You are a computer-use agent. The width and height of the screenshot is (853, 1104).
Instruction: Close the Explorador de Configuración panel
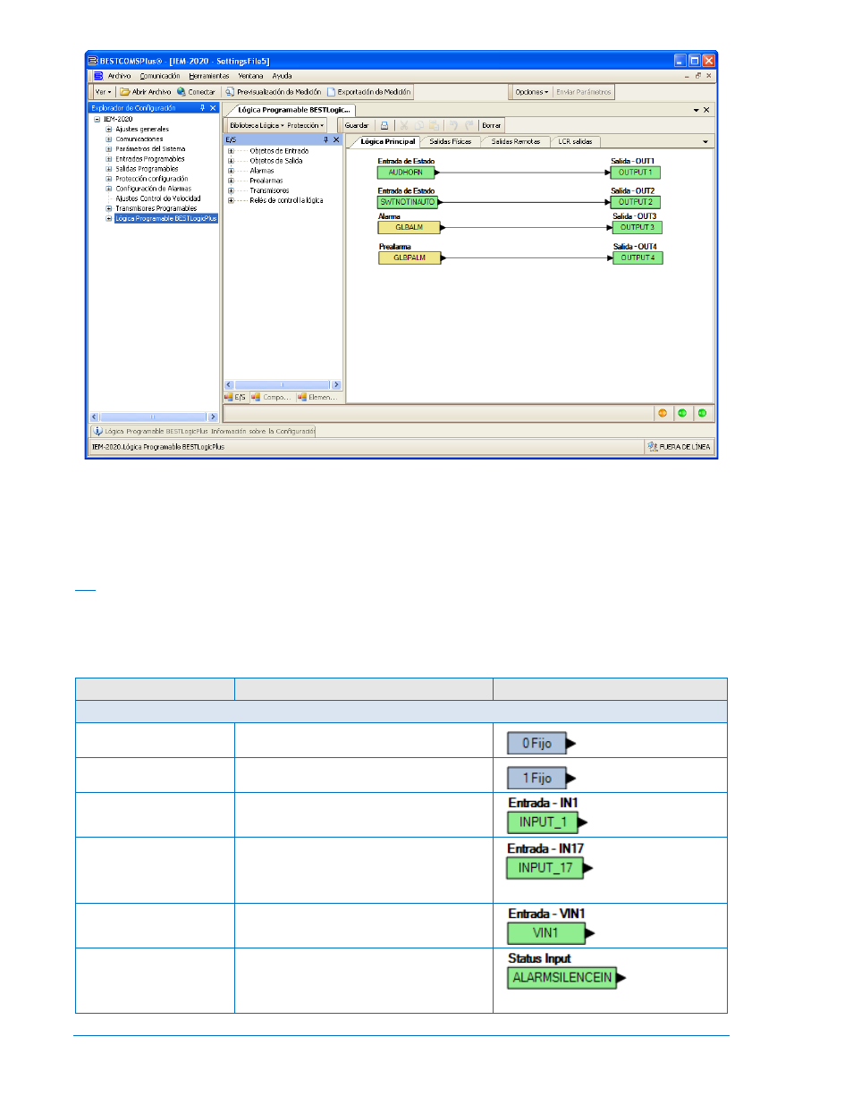point(213,108)
